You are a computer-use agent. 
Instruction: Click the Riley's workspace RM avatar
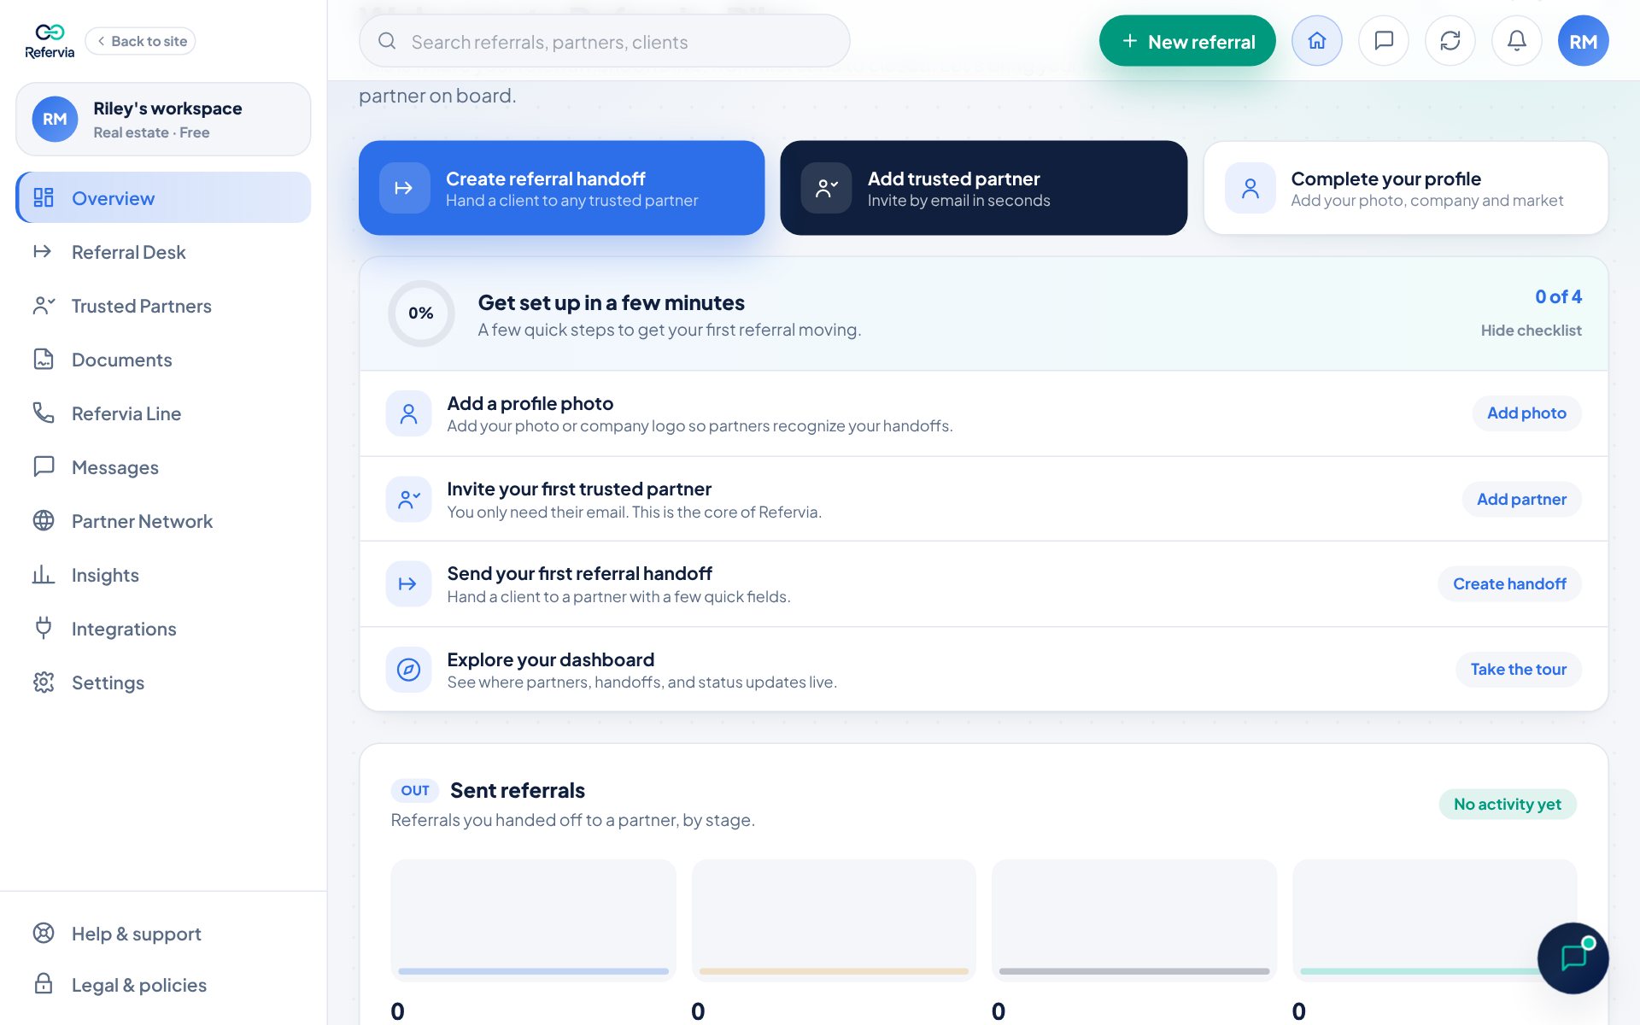[x=55, y=119]
